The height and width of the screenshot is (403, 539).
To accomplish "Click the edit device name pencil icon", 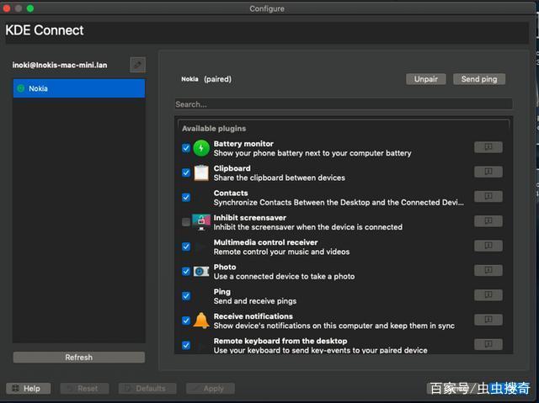I will pos(137,65).
